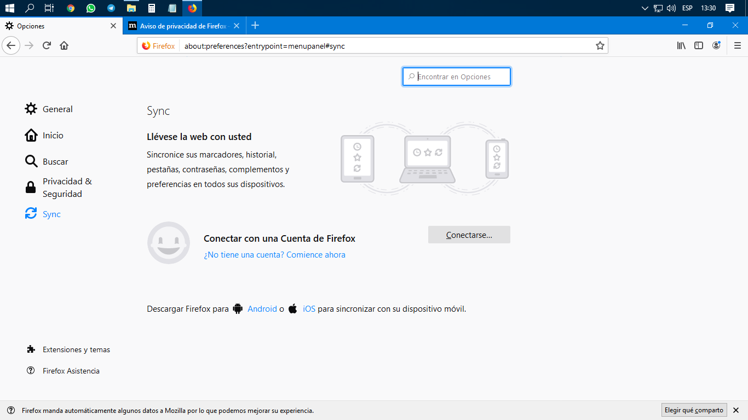This screenshot has width=748, height=420.
Task: Bookmark this page with the star icon
Action: coord(600,46)
